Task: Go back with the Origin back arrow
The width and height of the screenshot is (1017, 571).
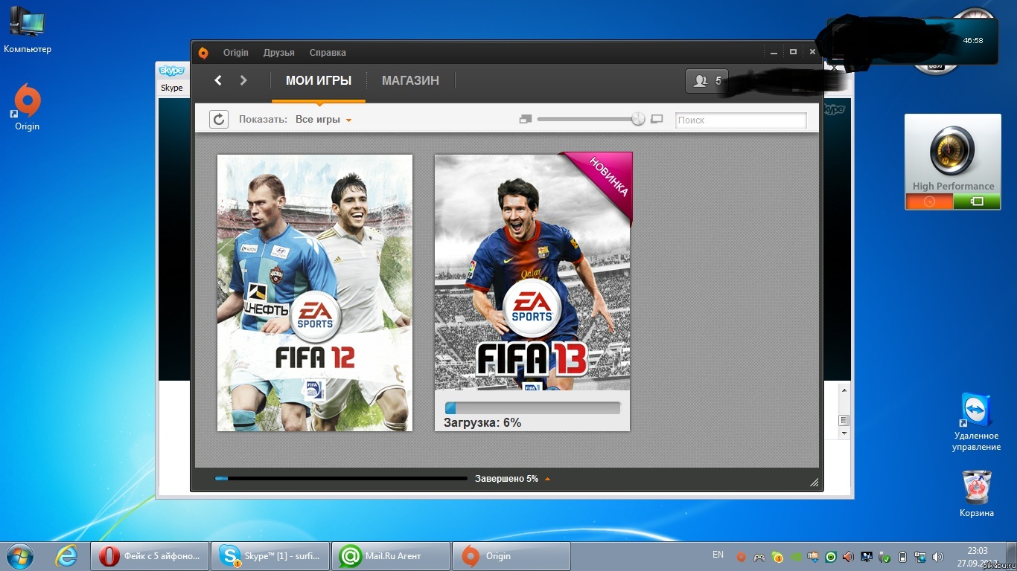Action: pyautogui.click(x=218, y=80)
